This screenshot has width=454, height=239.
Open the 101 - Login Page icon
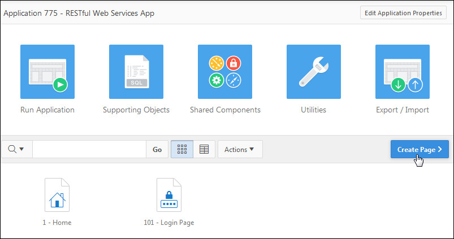click(x=169, y=195)
